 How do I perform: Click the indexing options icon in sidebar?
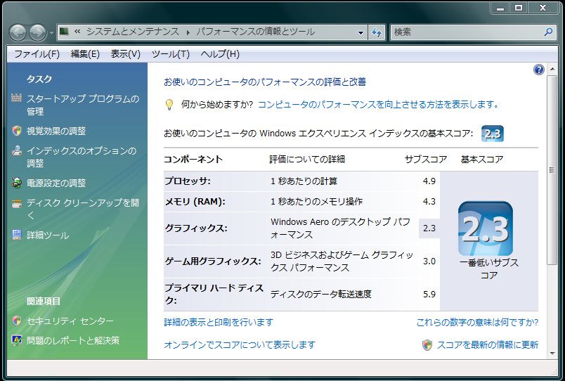pyautogui.click(x=17, y=150)
